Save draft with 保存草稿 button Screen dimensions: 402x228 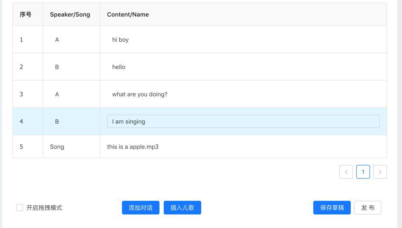[332, 208]
